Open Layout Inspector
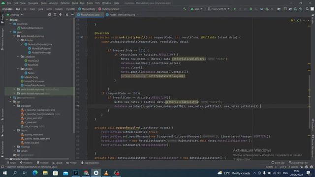The image size is (315, 177). tap(298, 163)
